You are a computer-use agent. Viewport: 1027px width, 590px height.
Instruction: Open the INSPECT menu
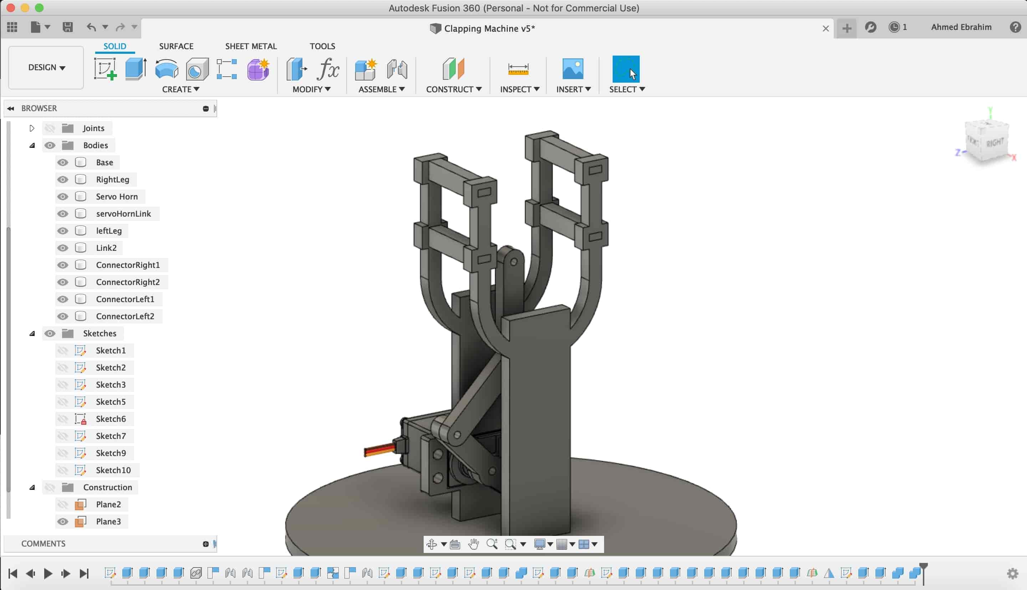519,89
